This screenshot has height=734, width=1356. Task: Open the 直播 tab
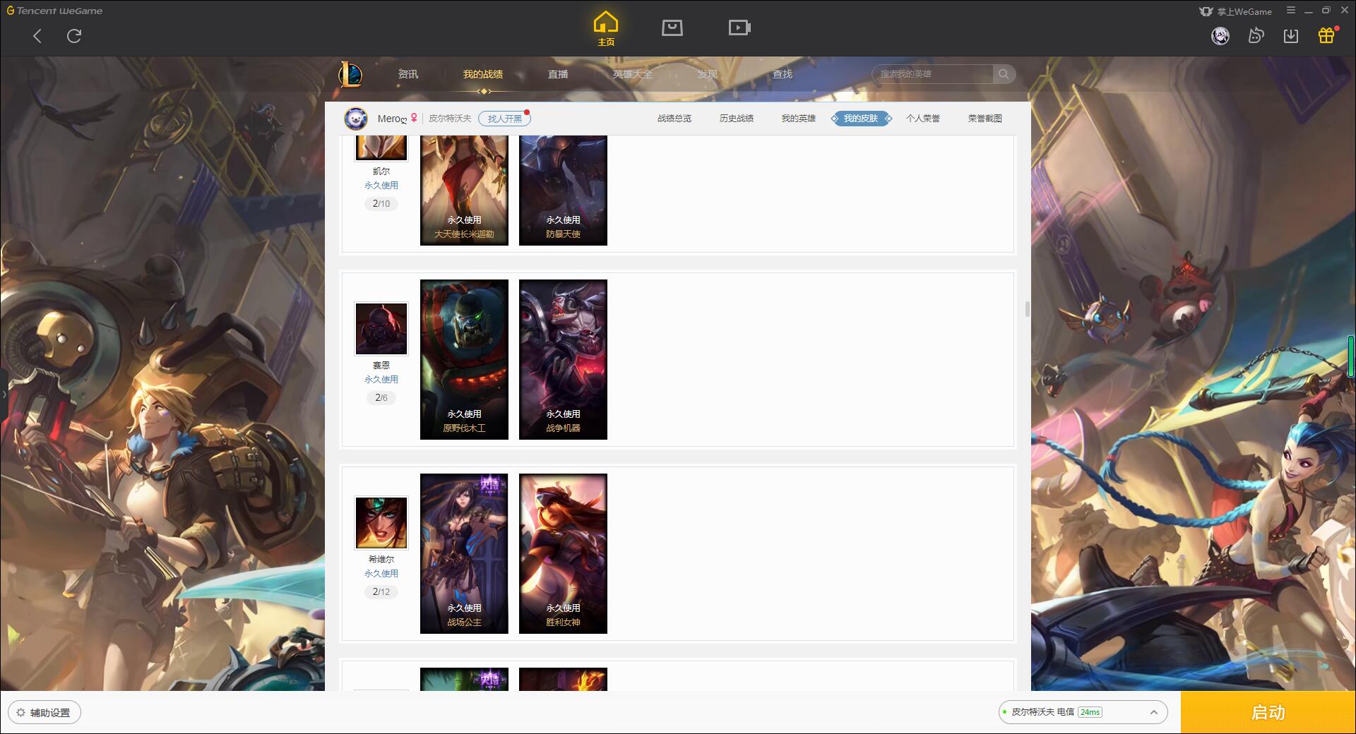(x=558, y=74)
